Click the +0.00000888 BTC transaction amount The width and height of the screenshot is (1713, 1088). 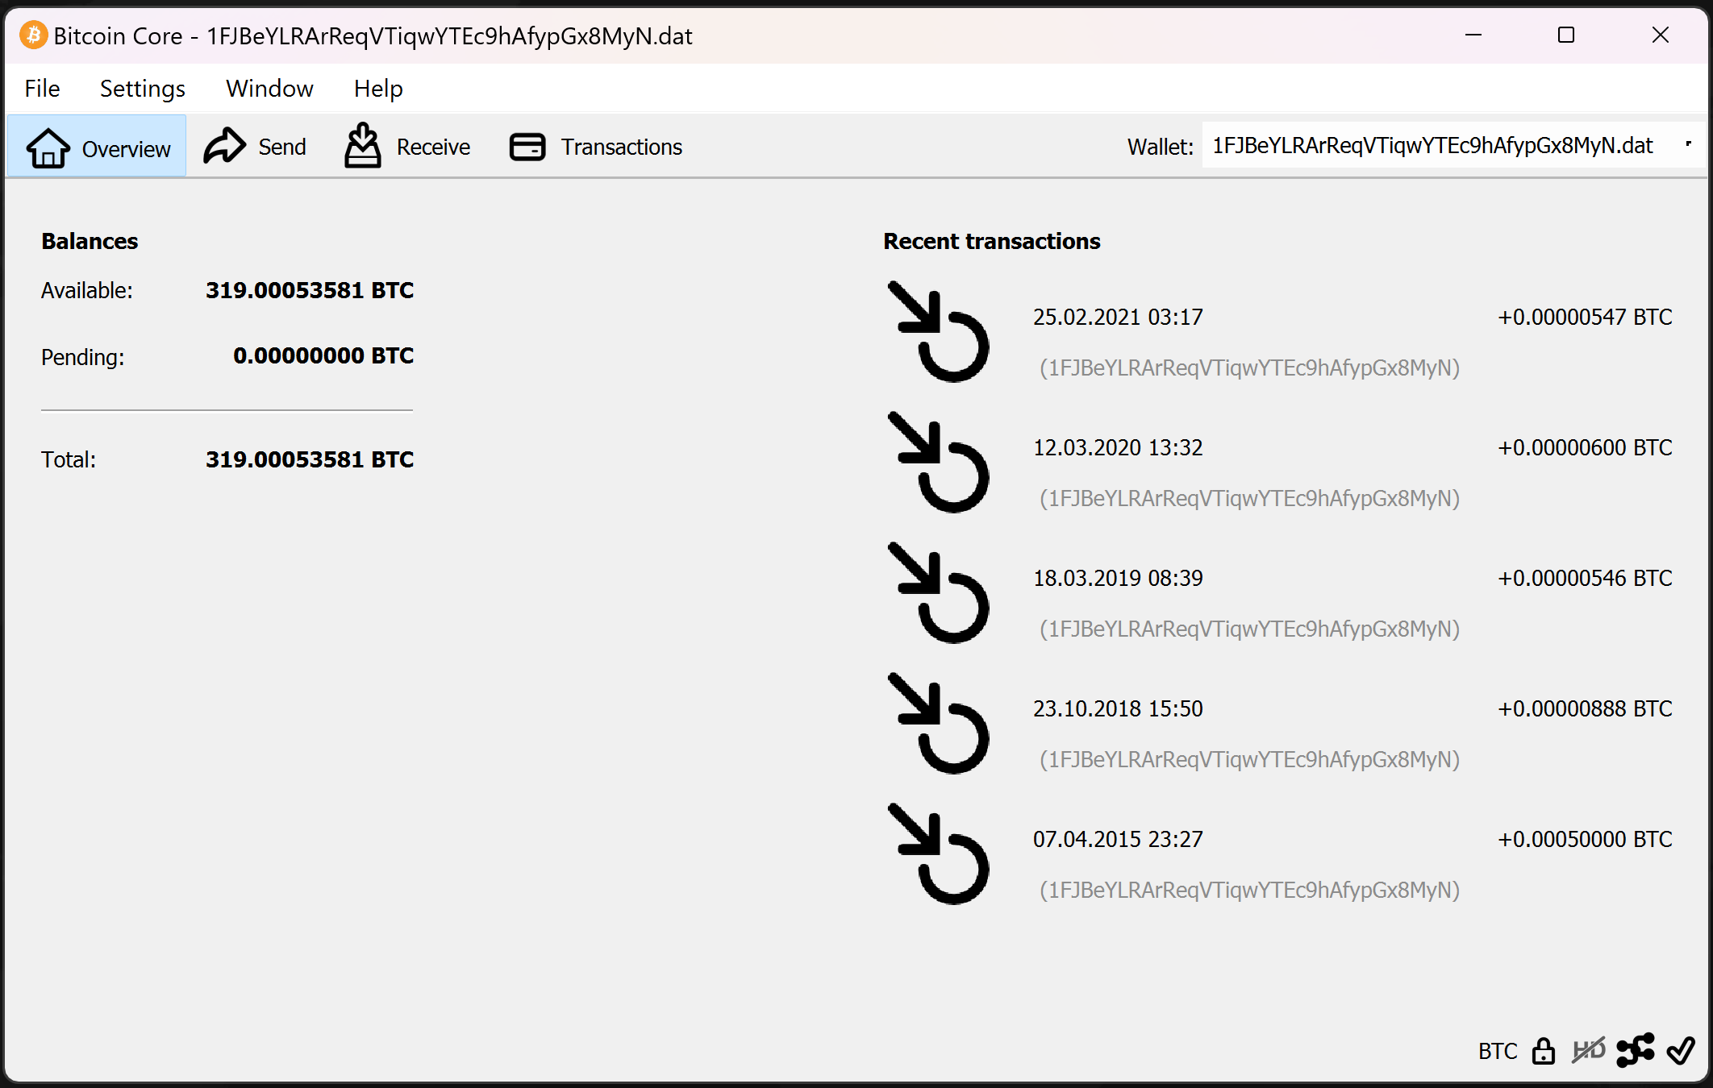pos(1584,709)
